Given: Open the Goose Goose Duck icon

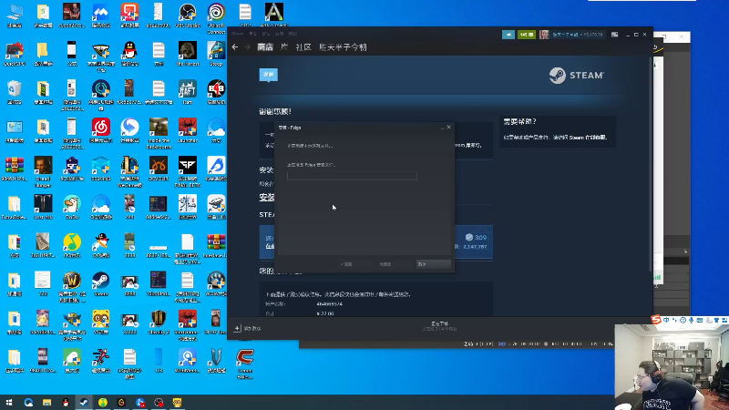Looking at the screenshot, I should point(72,207).
